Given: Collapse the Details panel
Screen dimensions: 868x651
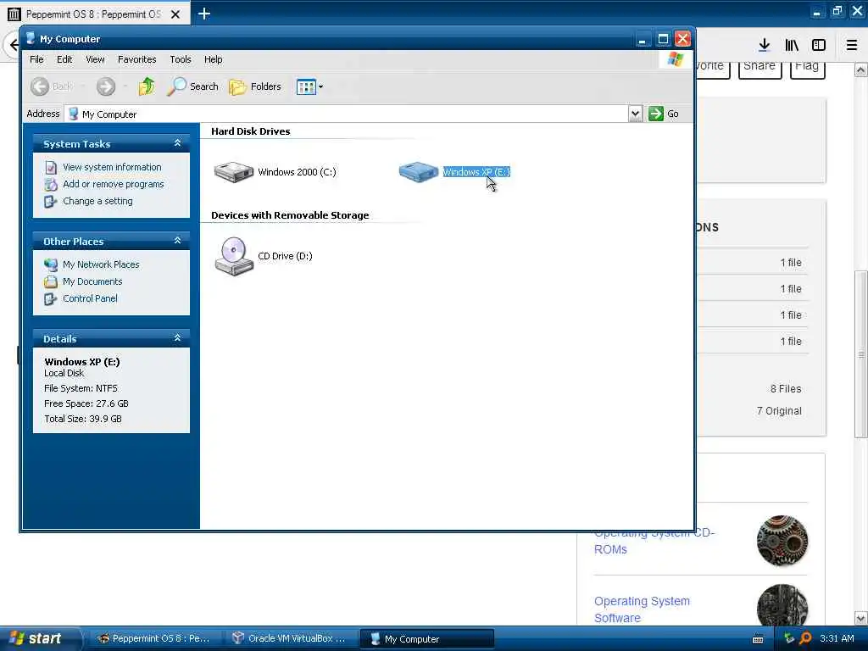Looking at the screenshot, I should click(178, 337).
